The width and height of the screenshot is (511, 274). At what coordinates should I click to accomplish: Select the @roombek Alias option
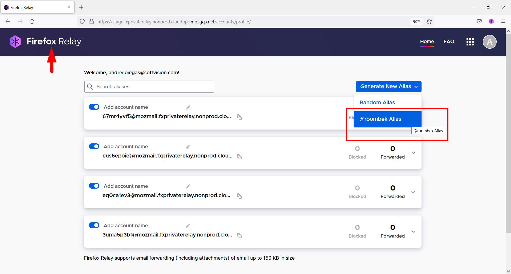coord(380,119)
